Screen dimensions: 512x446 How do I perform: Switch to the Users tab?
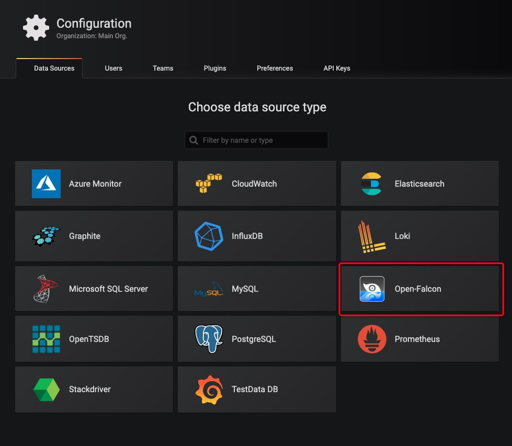point(113,68)
